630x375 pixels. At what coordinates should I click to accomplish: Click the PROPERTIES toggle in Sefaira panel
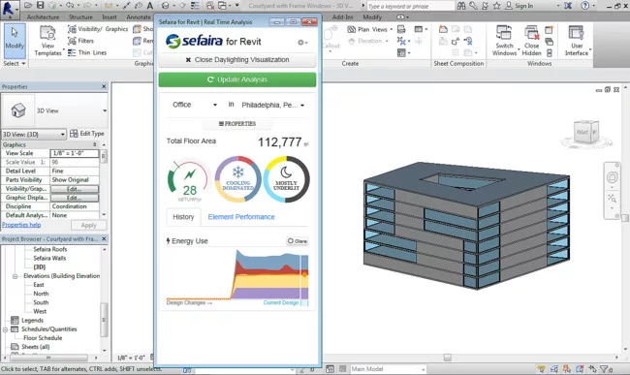click(237, 124)
